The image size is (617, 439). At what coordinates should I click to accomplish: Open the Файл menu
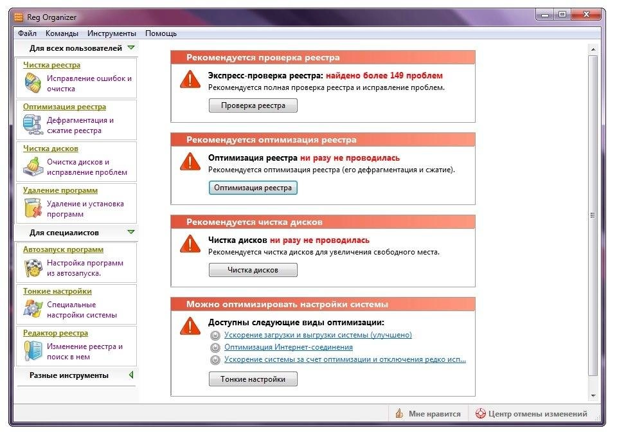tap(27, 33)
